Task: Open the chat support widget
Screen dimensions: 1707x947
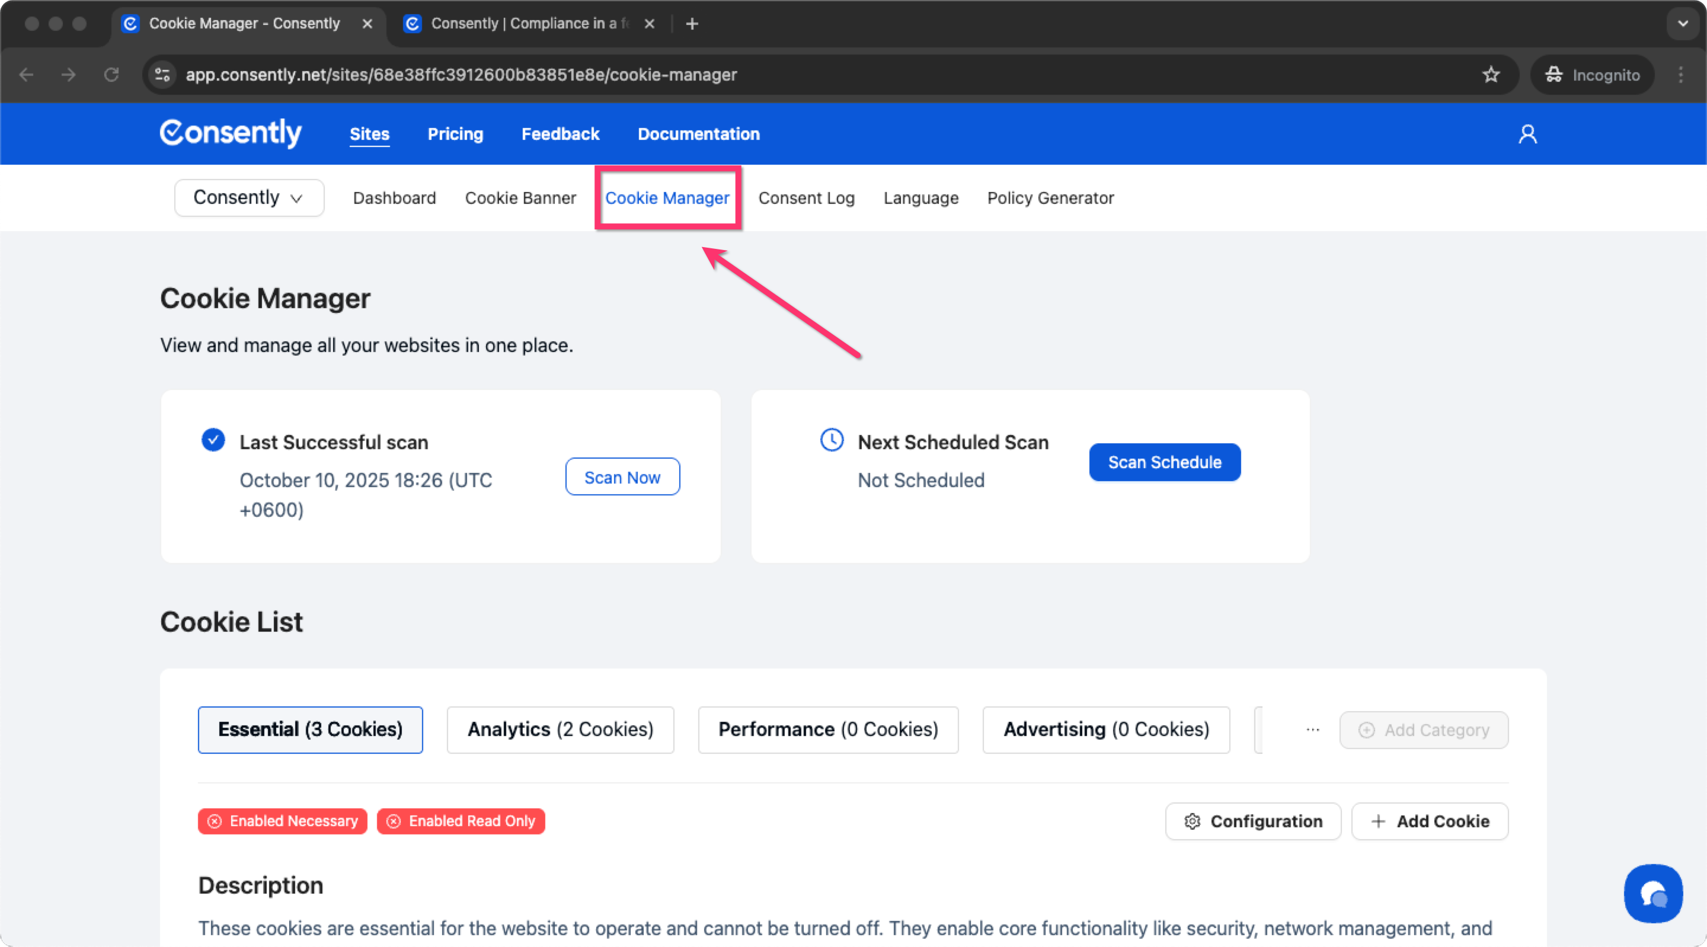Action: pyautogui.click(x=1652, y=893)
